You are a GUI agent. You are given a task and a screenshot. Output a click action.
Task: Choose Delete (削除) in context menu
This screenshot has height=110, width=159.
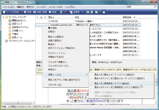[66, 70]
